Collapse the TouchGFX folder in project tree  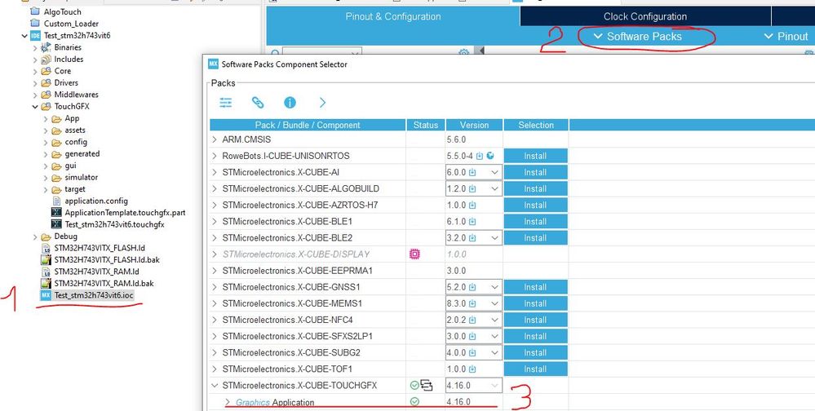point(35,107)
